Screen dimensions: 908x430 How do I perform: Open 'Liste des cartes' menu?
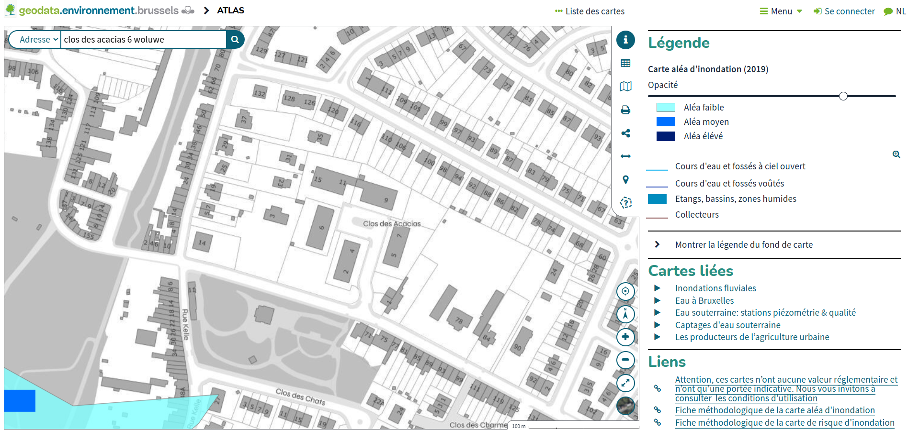(590, 11)
